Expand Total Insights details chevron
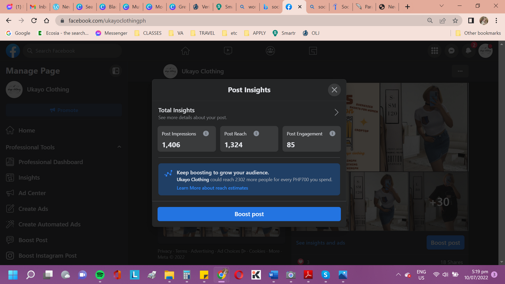 [336, 112]
